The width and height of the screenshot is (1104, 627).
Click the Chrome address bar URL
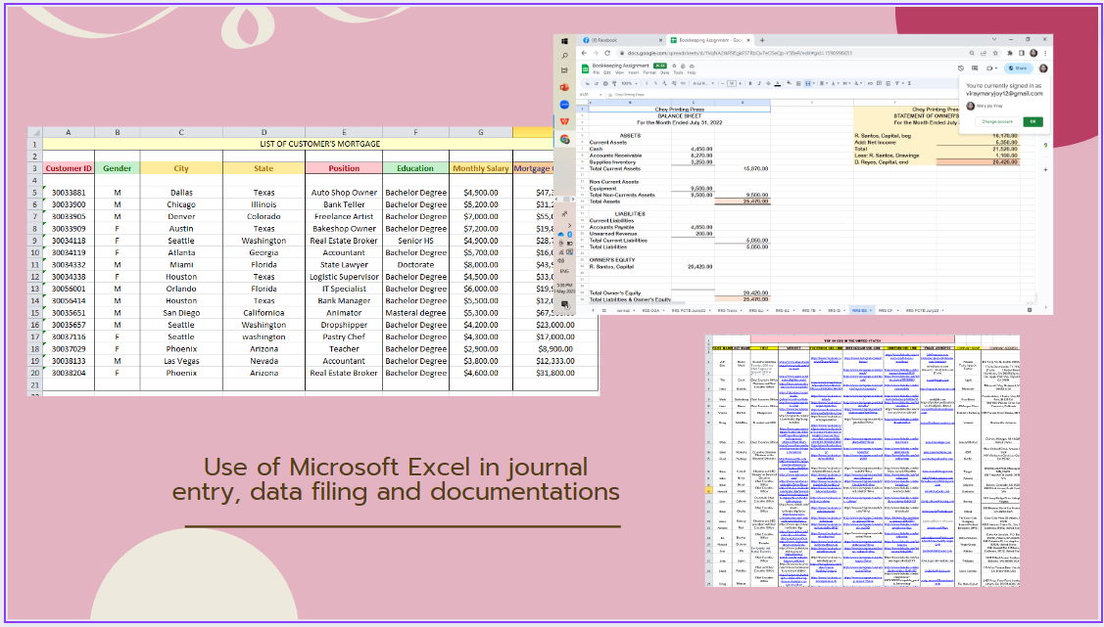tap(740, 53)
